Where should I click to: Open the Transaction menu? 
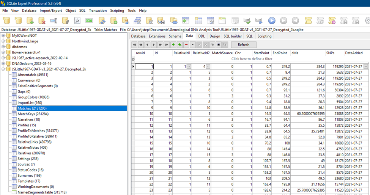(98, 11)
